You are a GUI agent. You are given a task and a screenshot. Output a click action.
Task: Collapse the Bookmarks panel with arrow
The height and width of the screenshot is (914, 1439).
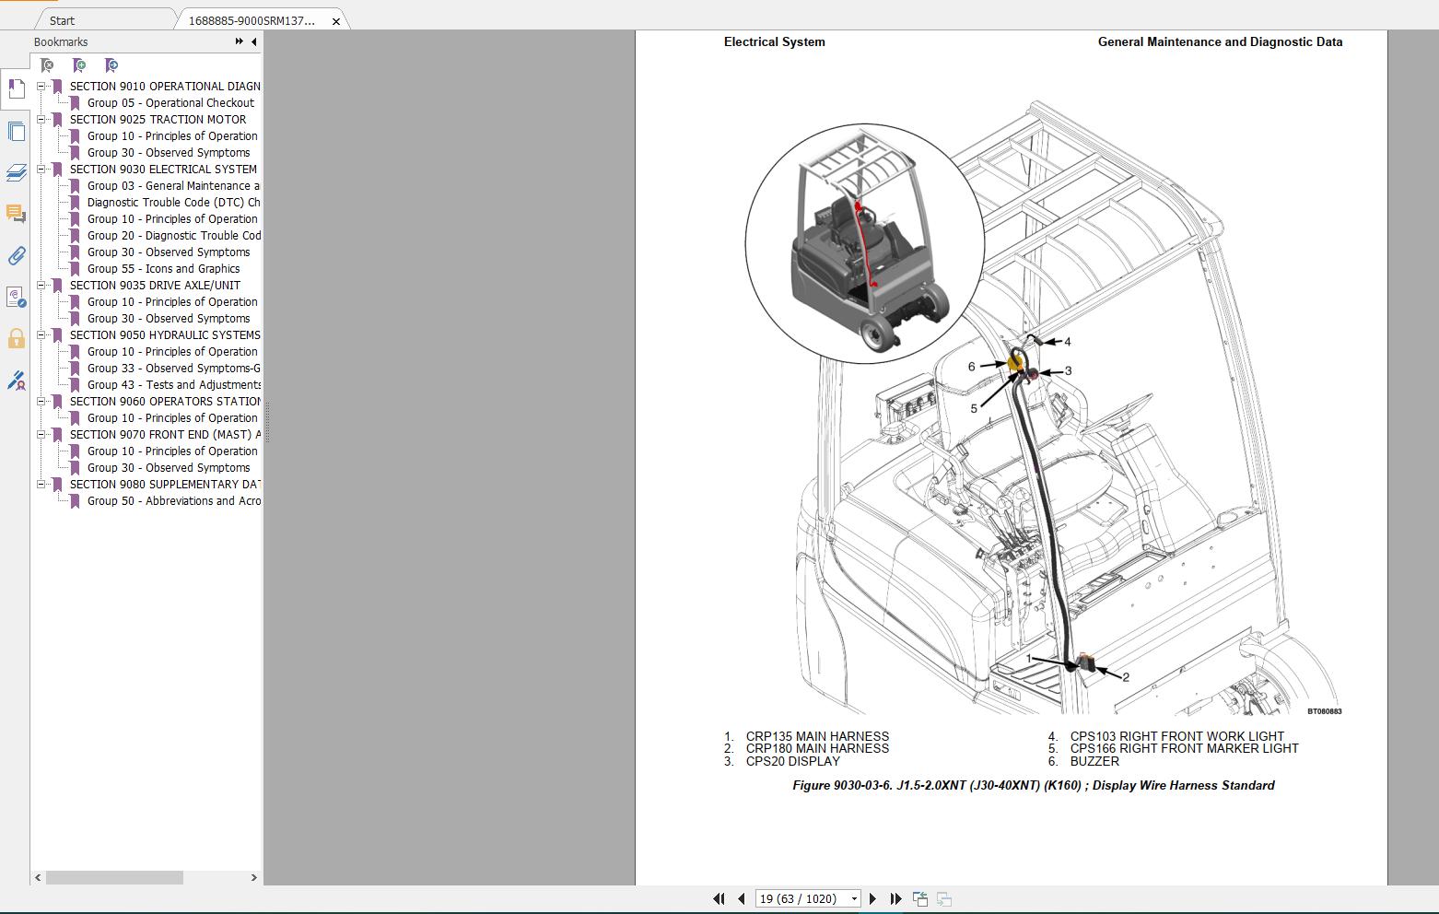coord(253,41)
